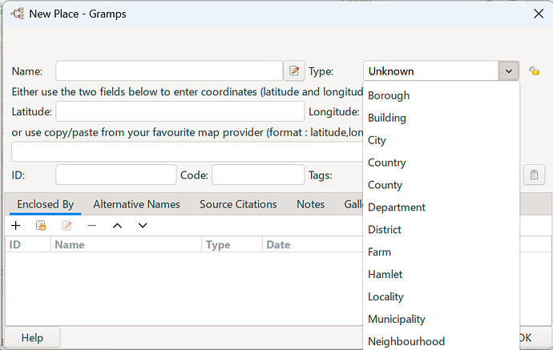The image size is (553, 350).
Task: Pick Hamlet from the place types
Action: [385, 274]
